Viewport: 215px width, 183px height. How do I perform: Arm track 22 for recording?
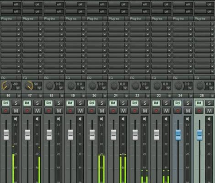134,111
